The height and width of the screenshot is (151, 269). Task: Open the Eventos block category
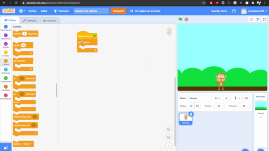[5, 54]
